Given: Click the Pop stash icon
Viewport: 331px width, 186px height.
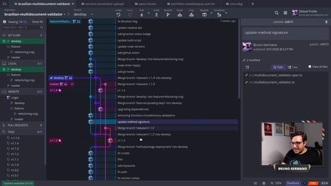Looking at the screenshot, I should pyautogui.click(x=191, y=15).
